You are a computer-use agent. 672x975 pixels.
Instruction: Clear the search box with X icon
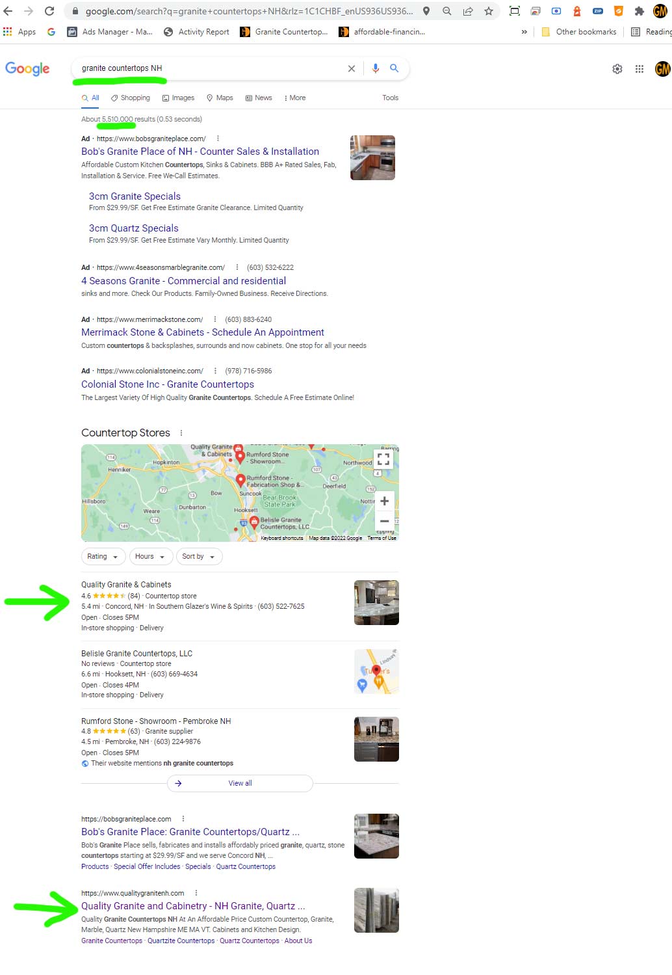pos(352,68)
